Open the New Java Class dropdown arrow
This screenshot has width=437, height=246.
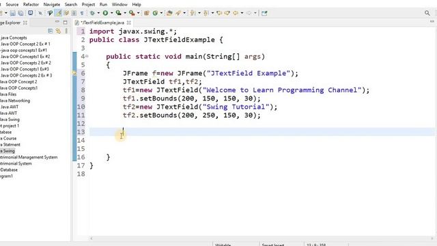161,13
